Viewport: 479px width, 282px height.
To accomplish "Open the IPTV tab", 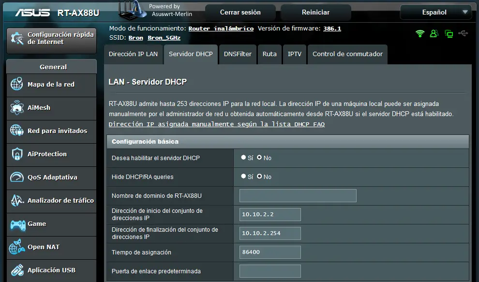I will [x=295, y=54].
